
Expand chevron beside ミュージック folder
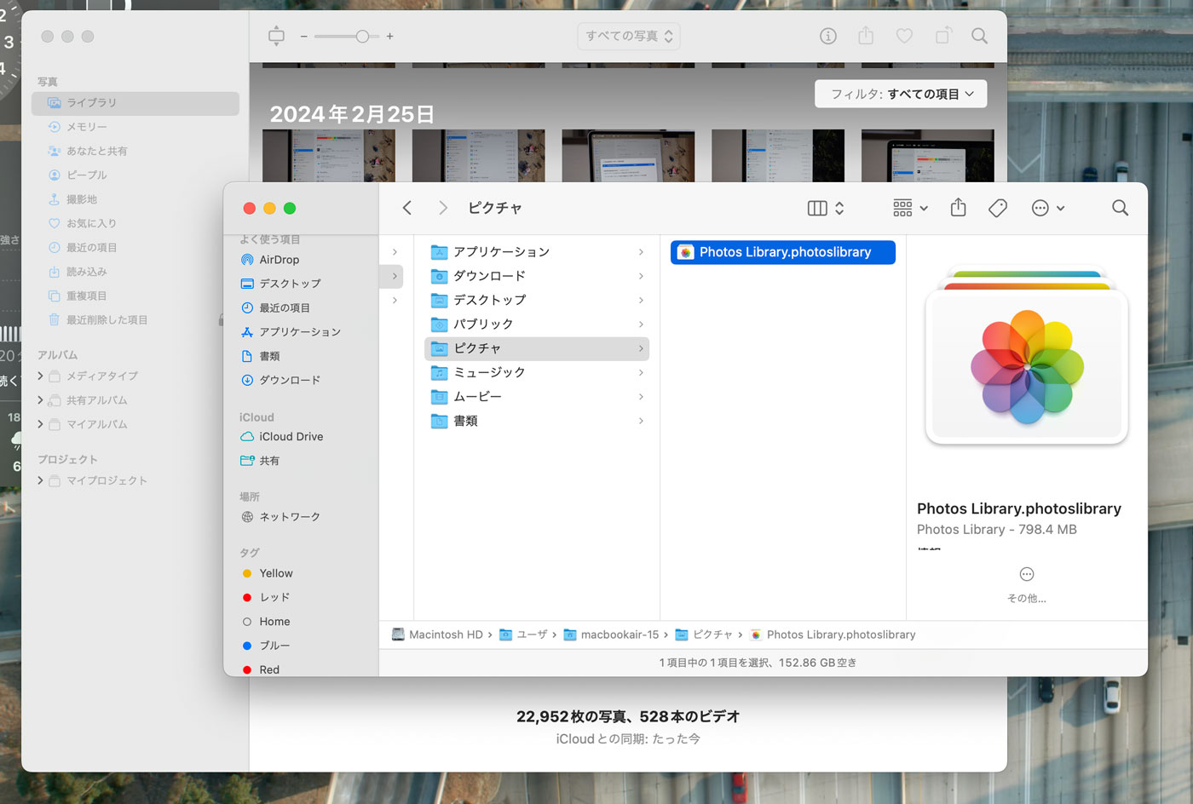641,372
